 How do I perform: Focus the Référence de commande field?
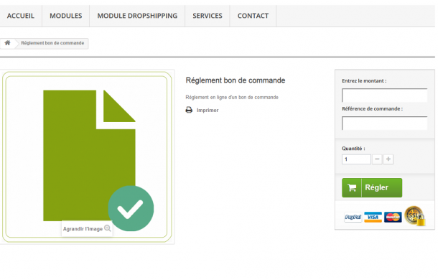click(x=385, y=123)
